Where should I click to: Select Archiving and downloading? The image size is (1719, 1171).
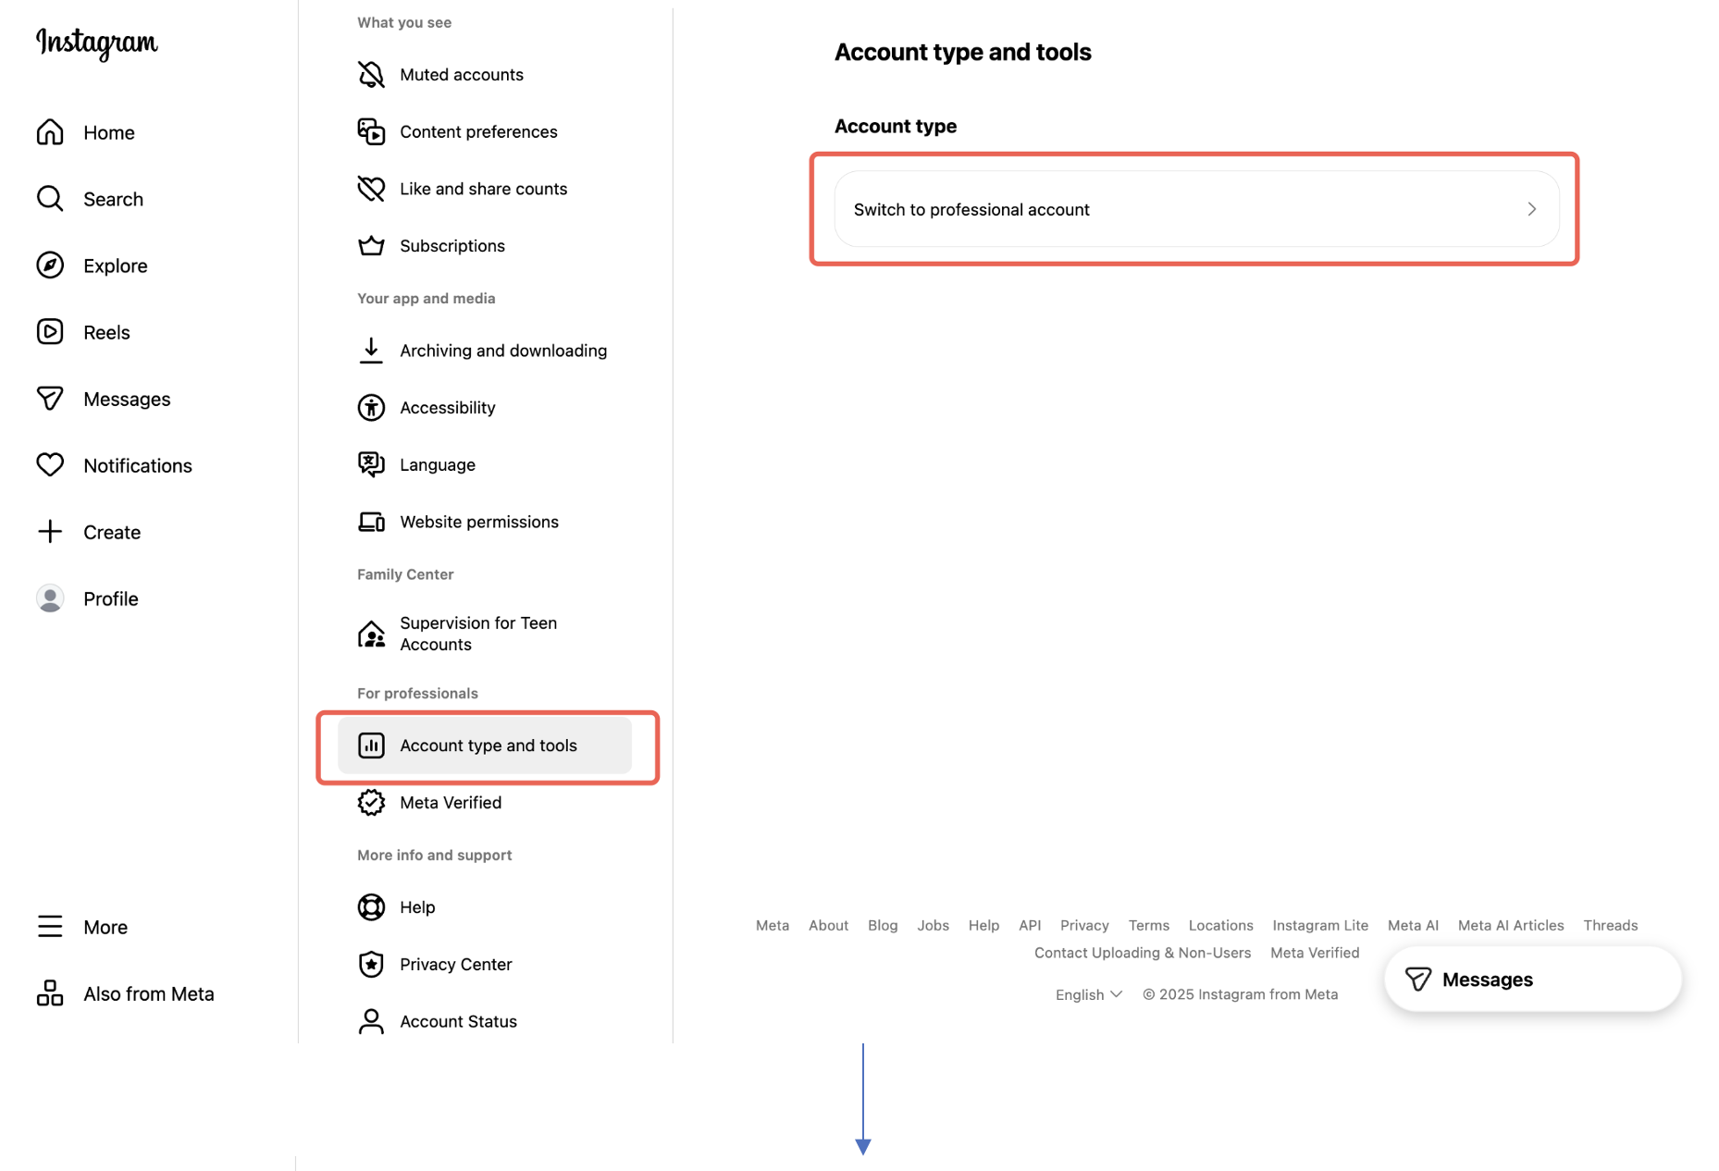click(503, 350)
